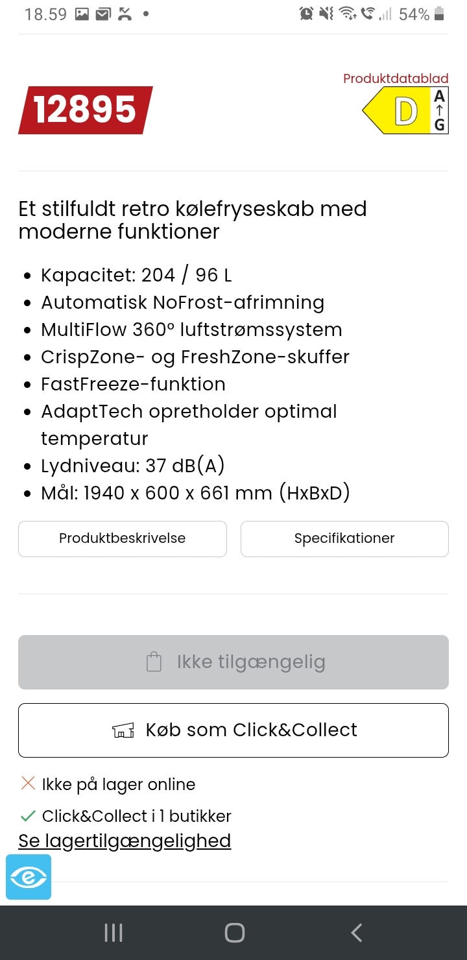Image resolution: width=467 pixels, height=960 pixels.
Task: Switch to the Specifikationer section
Action: 344,538
